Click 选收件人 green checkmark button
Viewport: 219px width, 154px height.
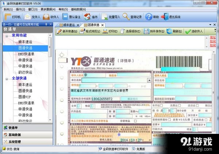(193, 31)
